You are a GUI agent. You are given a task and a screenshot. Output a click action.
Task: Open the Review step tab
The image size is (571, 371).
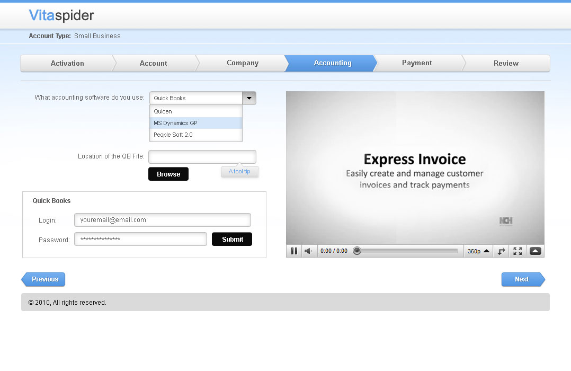point(506,64)
